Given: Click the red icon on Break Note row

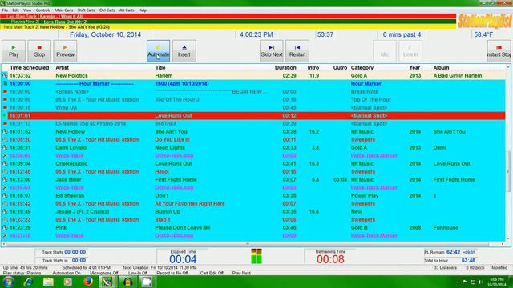Looking at the screenshot, I should pos(5,92).
